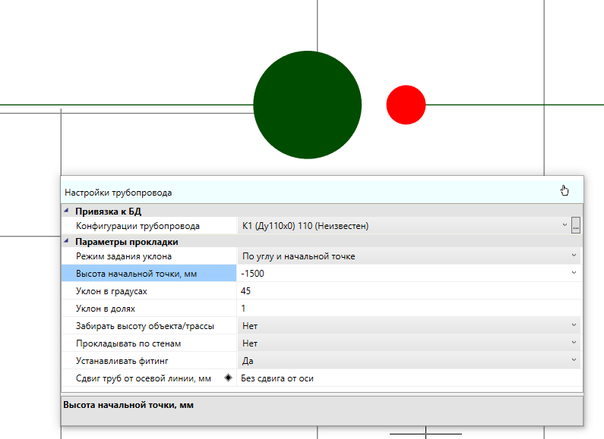Expand the Высота начальной точки value arrow
604x439 pixels.
(574, 273)
